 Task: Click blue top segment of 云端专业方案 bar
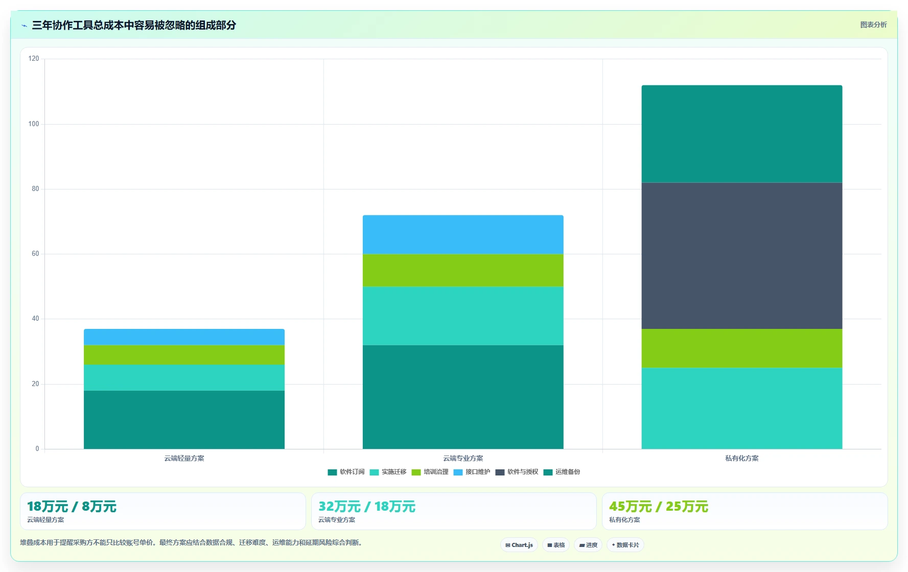(x=463, y=234)
